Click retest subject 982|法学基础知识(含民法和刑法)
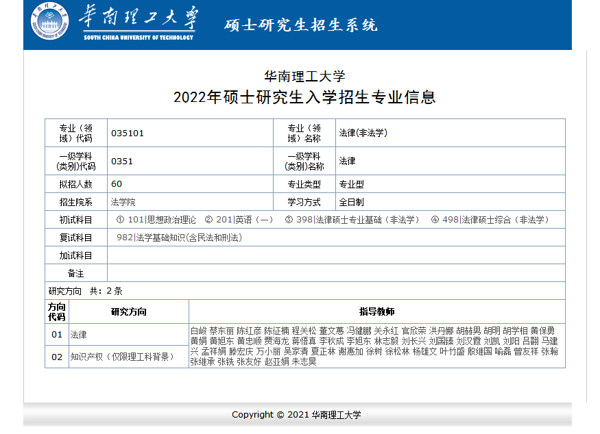Image resolution: width=600 pixels, height=434 pixels. point(180,238)
